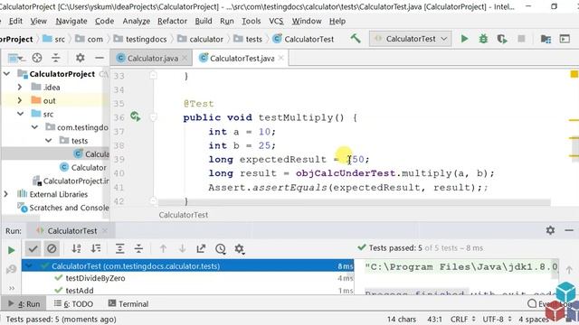This screenshot has width=579, height=325.
Task: Go to previous failed test arrow
Action: [x=163, y=249]
